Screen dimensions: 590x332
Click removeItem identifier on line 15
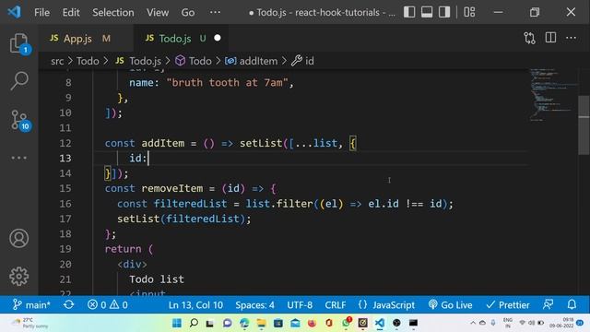coord(172,188)
